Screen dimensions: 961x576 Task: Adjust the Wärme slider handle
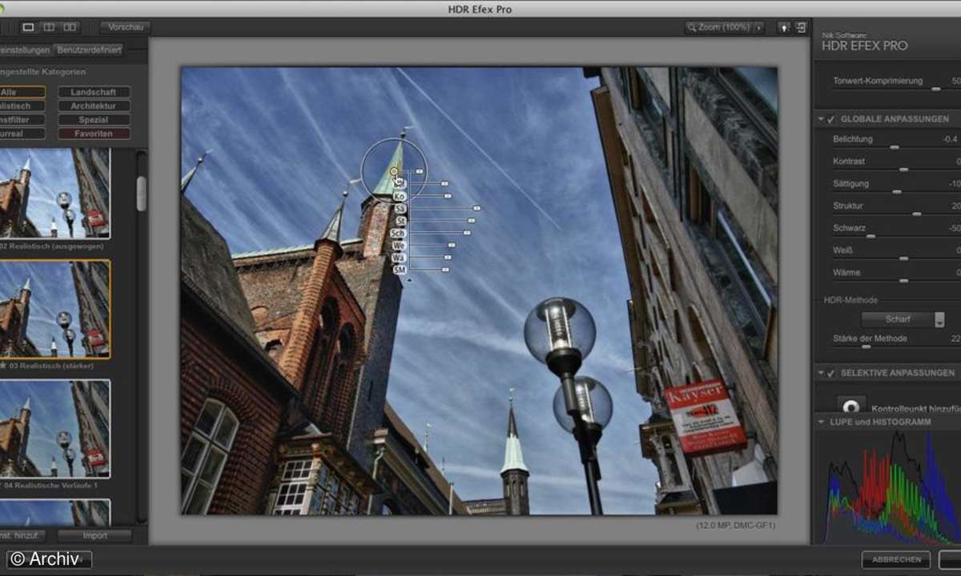point(903,282)
